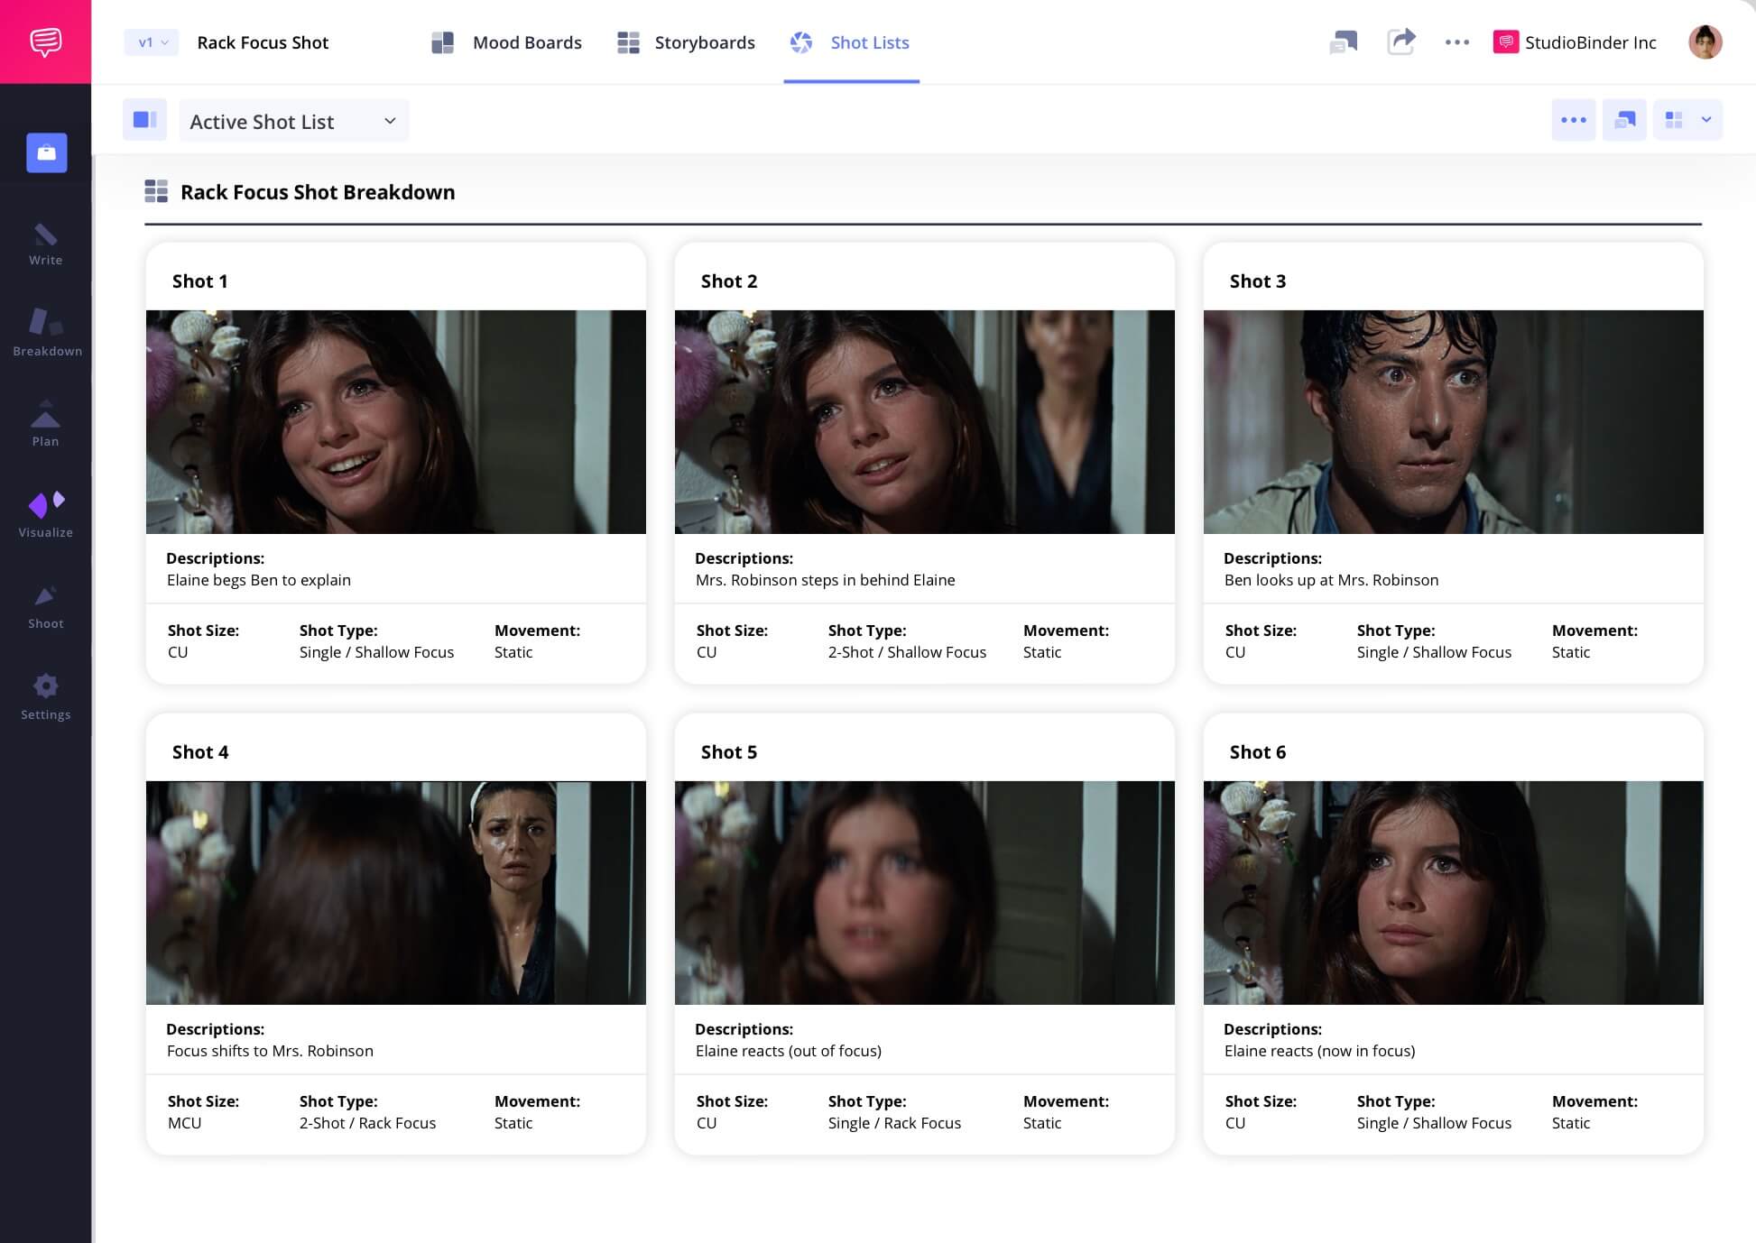Viewport: 1756px width, 1243px height.
Task: Open the comments panel on shot list toolbar
Action: (1624, 119)
